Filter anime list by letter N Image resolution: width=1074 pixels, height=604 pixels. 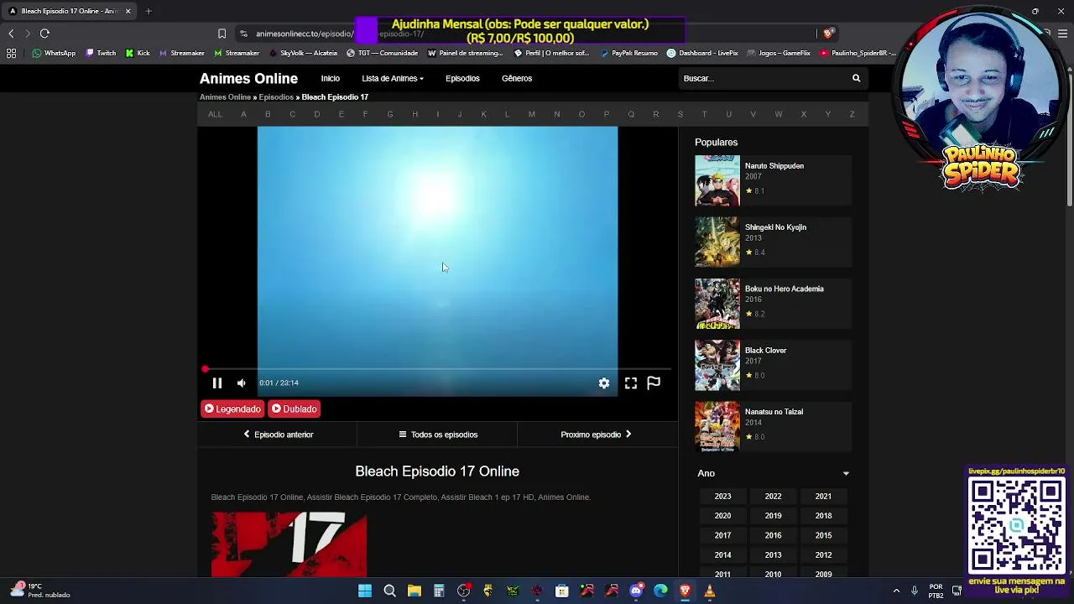pyautogui.click(x=556, y=114)
